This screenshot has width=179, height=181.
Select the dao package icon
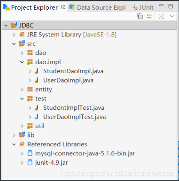(30, 53)
